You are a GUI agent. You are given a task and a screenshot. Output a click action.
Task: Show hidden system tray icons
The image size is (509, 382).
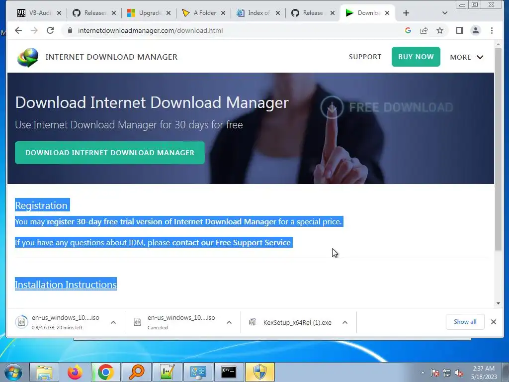point(423,373)
